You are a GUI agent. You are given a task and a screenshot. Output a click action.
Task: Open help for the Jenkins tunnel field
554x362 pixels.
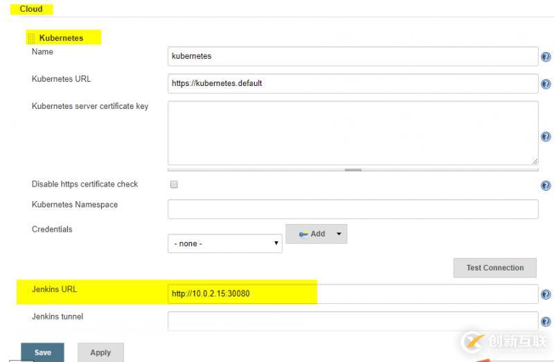point(546,321)
